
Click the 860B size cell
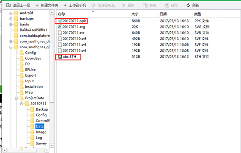click(x=136, y=21)
